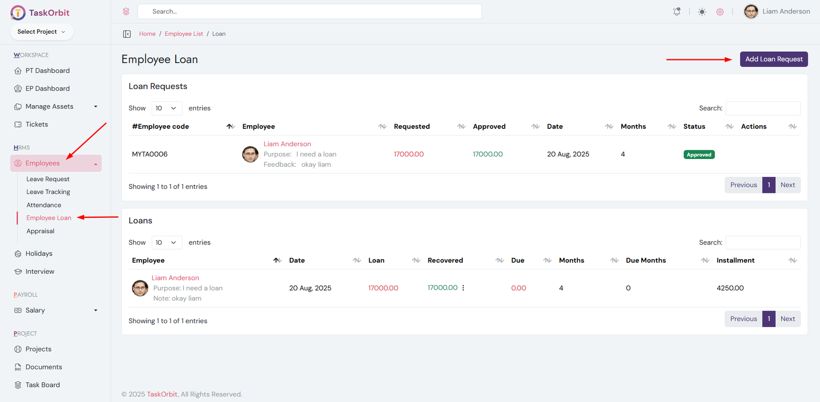820x402 pixels.
Task: Click the Employee List breadcrumb link
Action: tap(183, 34)
